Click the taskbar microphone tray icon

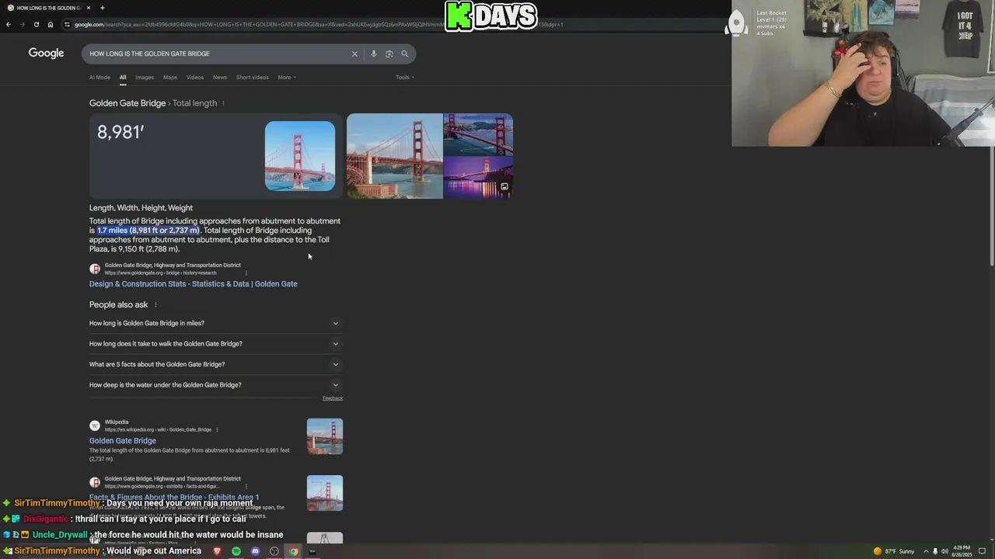pos(935,551)
